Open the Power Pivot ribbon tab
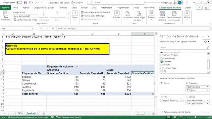This screenshot has width=212, height=119. (149, 8)
